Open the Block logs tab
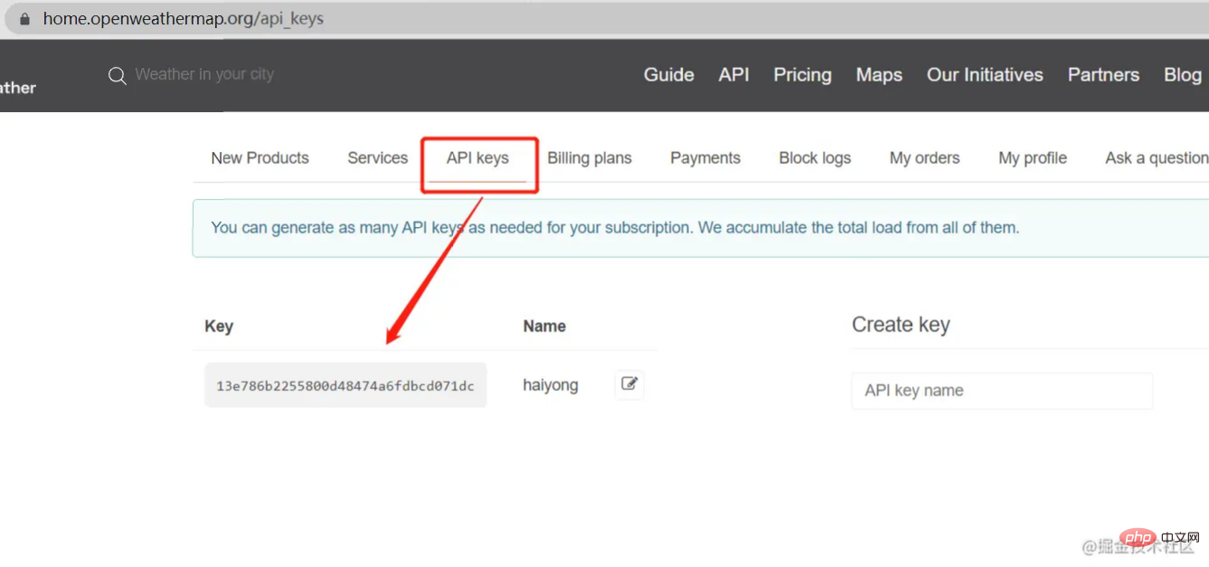 815,158
